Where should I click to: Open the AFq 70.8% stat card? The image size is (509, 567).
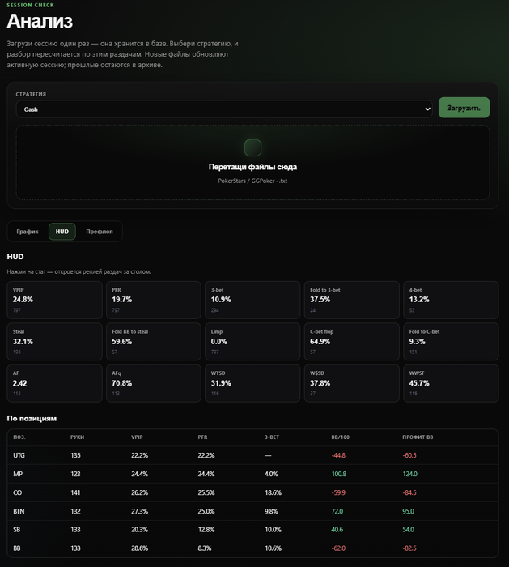154,383
